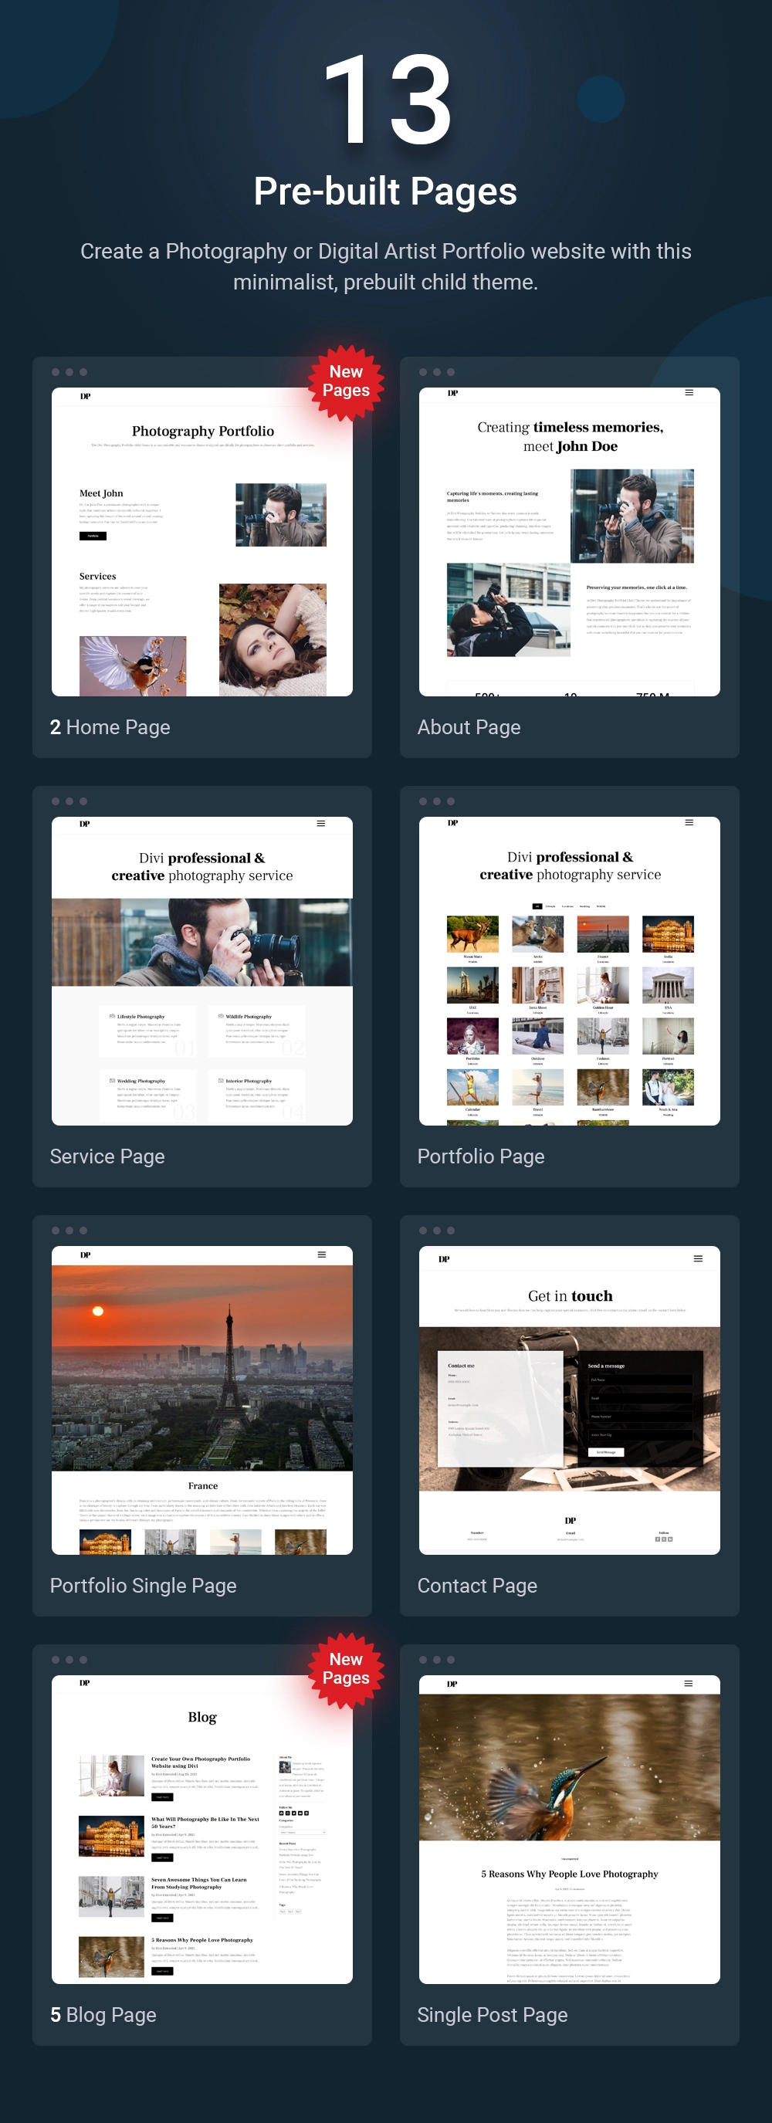Viewport: 772px width, 2123px height.
Task: Click 'Get in touch' heading on Contact preview
Action: [571, 1295]
